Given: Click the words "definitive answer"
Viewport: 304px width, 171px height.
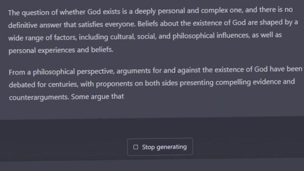Looking at the screenshot, I should pyautogui.click(x=35, y=25).
